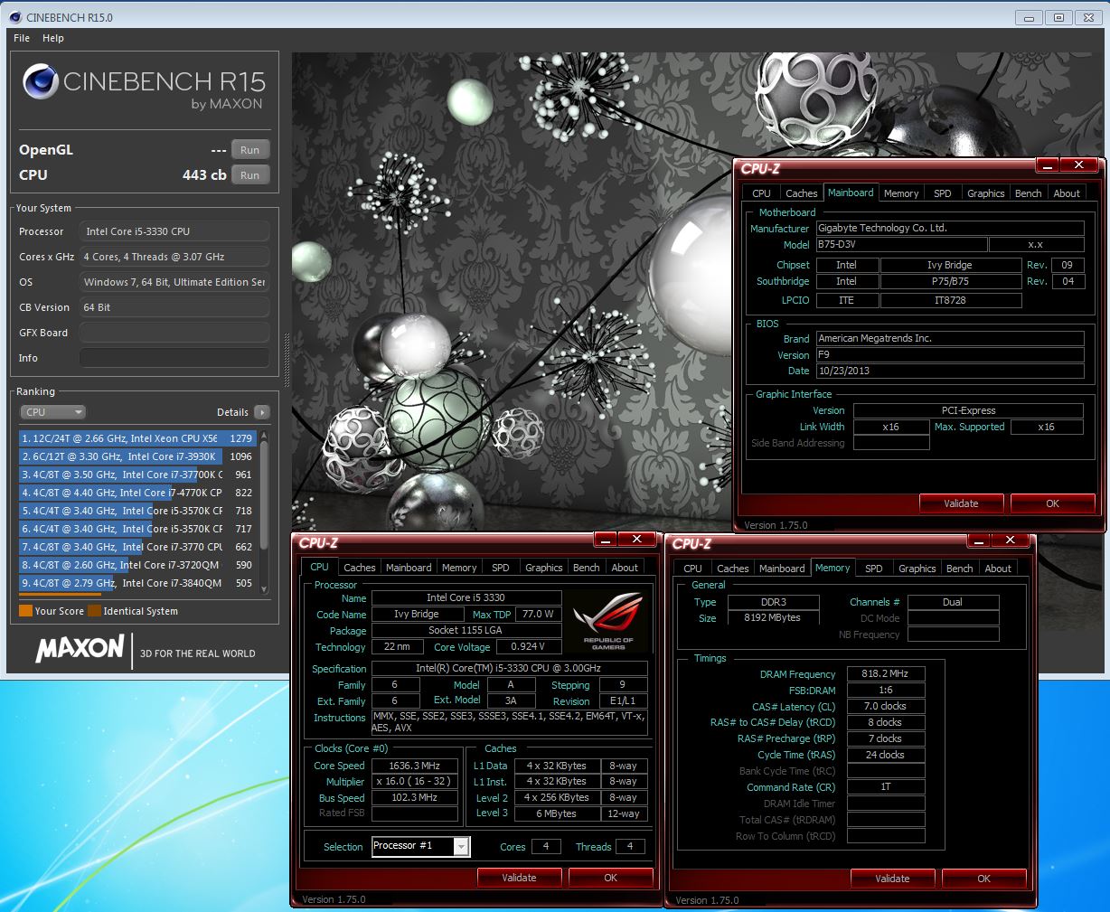Switch to SPD tab in Memory CPU-Z window
Screen dimensions: 1110x912
tap(874, 569)
